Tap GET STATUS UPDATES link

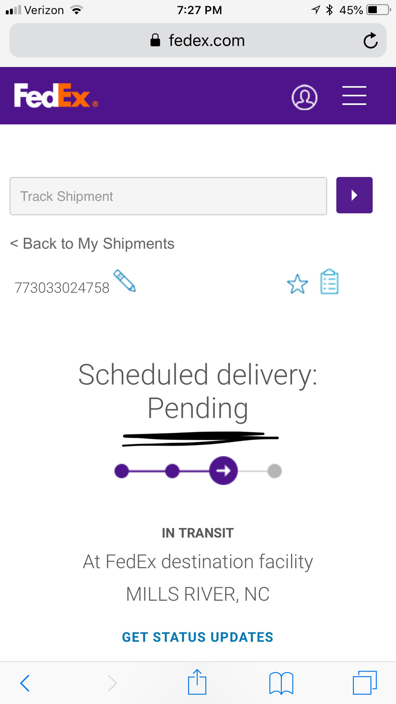pos(198,637)
